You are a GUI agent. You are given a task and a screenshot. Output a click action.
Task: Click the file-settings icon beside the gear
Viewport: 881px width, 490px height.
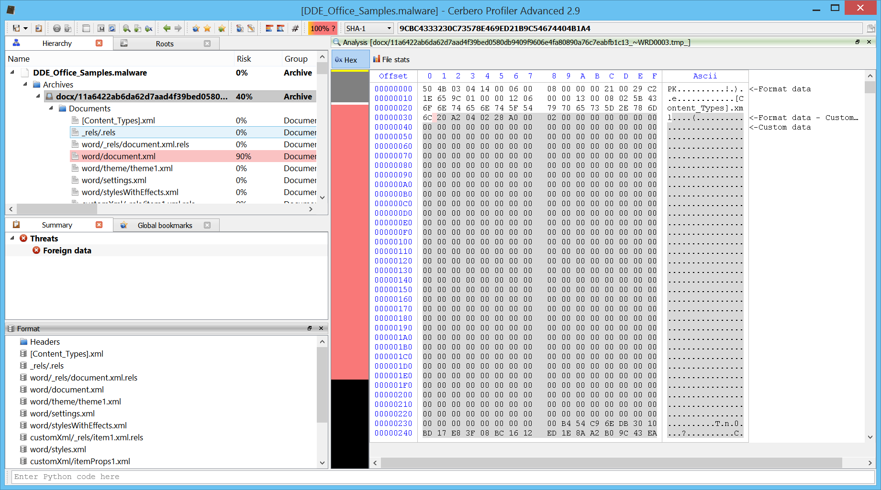68,28
